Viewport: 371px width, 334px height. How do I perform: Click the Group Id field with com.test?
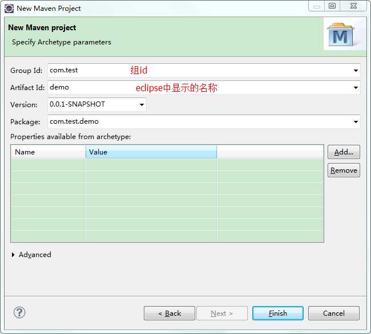pyautogui.click(x=204, y=70)
